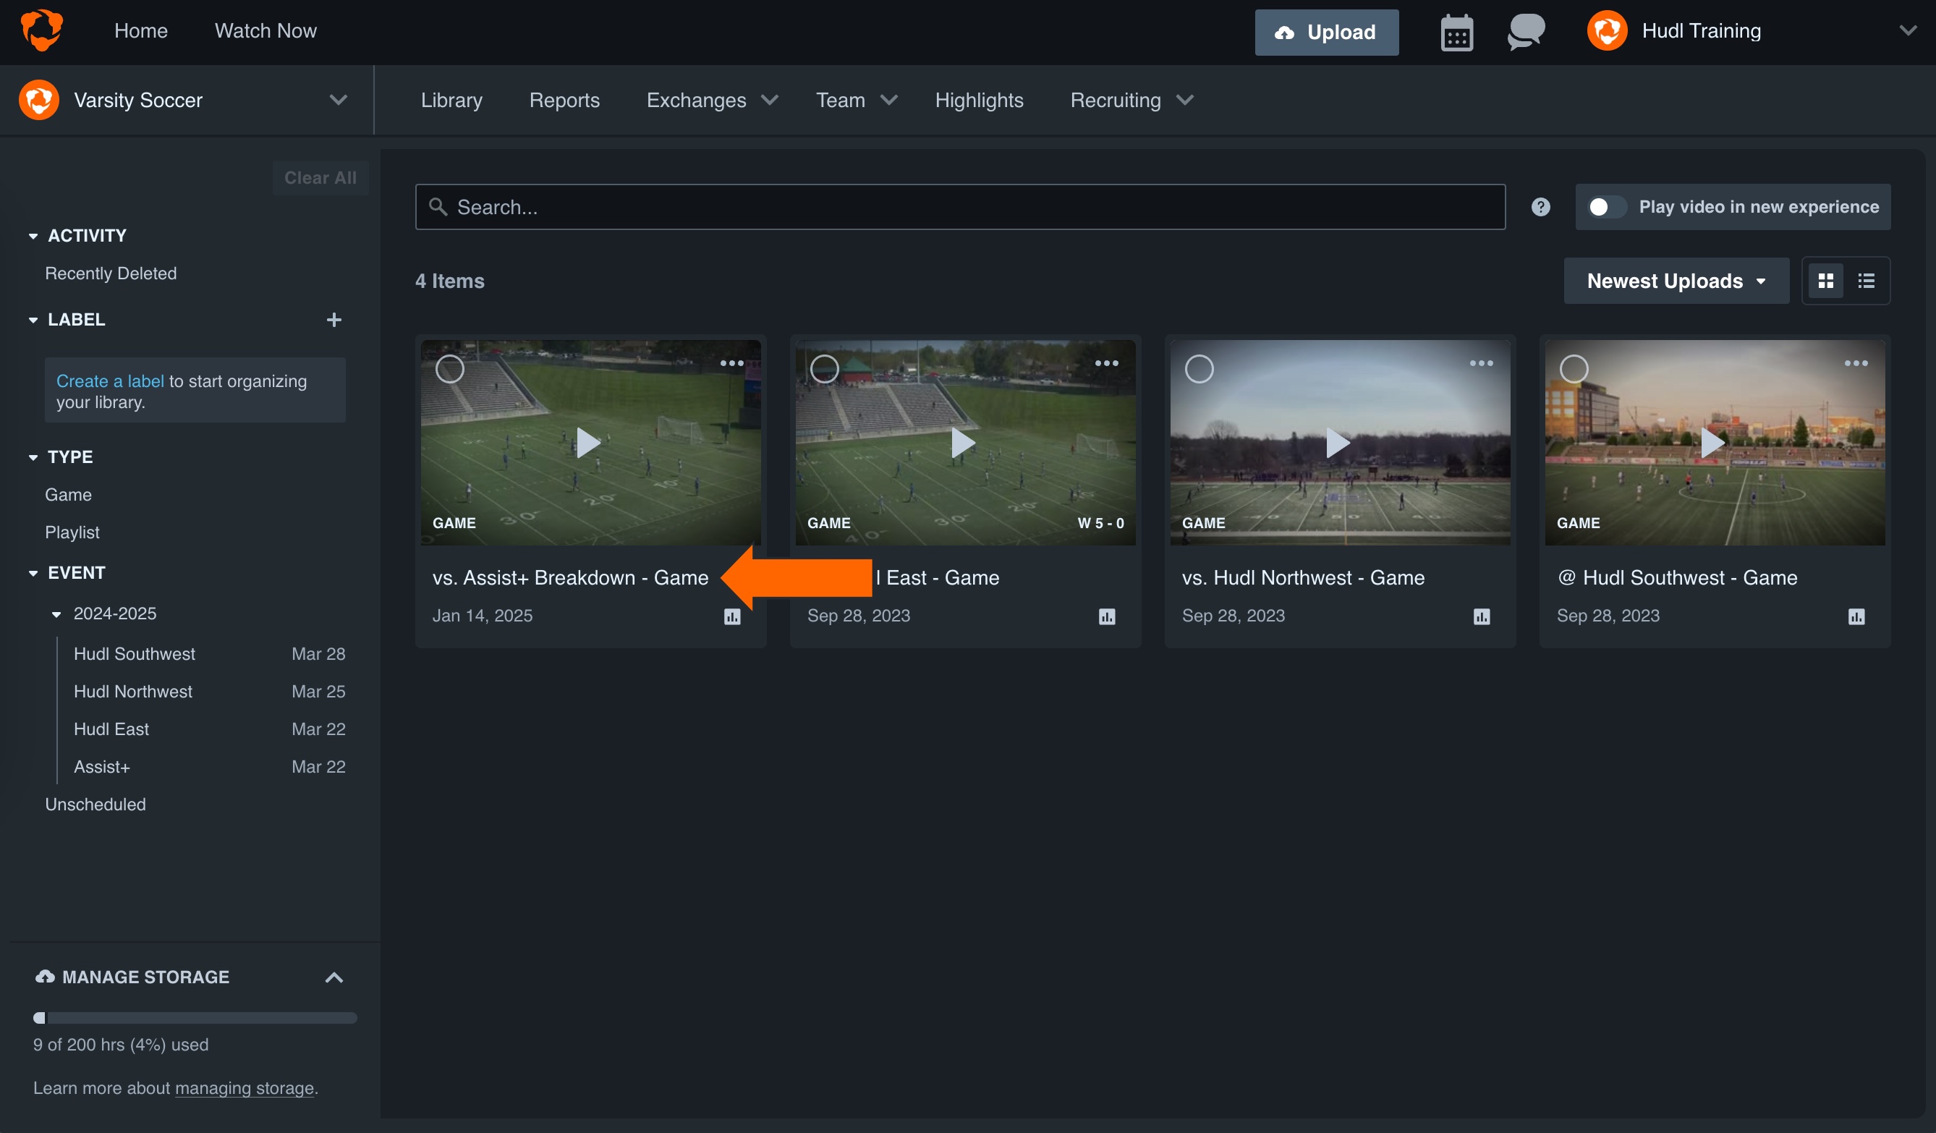
Task: Open the messages chat bubble icon
Action: pos(1526,32)
